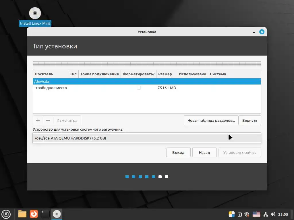The height and width of the screenshot is (220, 294).
Task: Open the Files folder in the taskbar
Action: (22, 214)
